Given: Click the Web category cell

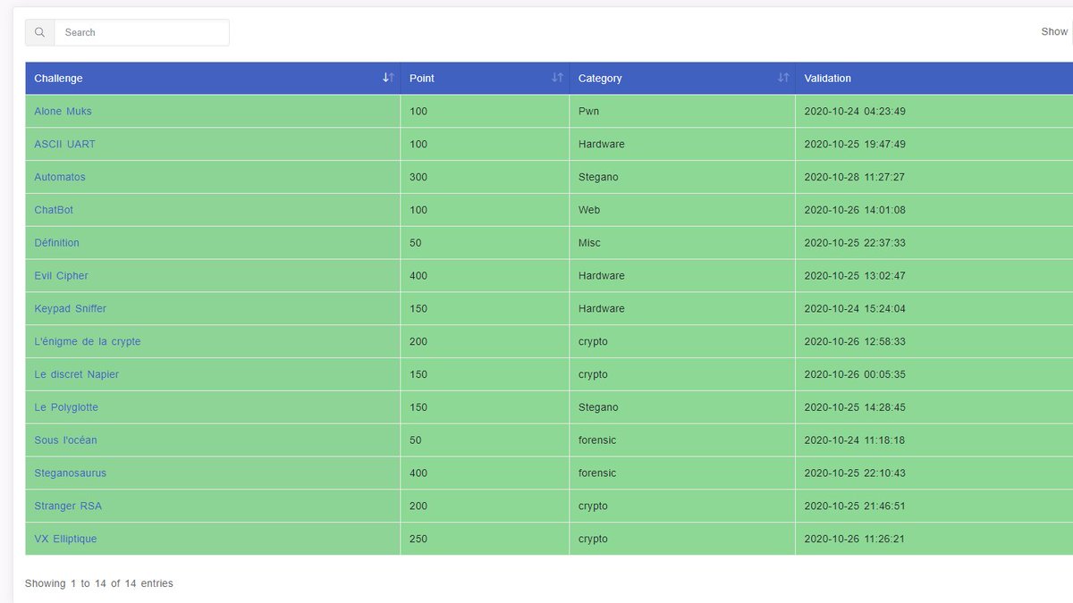Looking at the screenshot, I should [x=682, y=211].
